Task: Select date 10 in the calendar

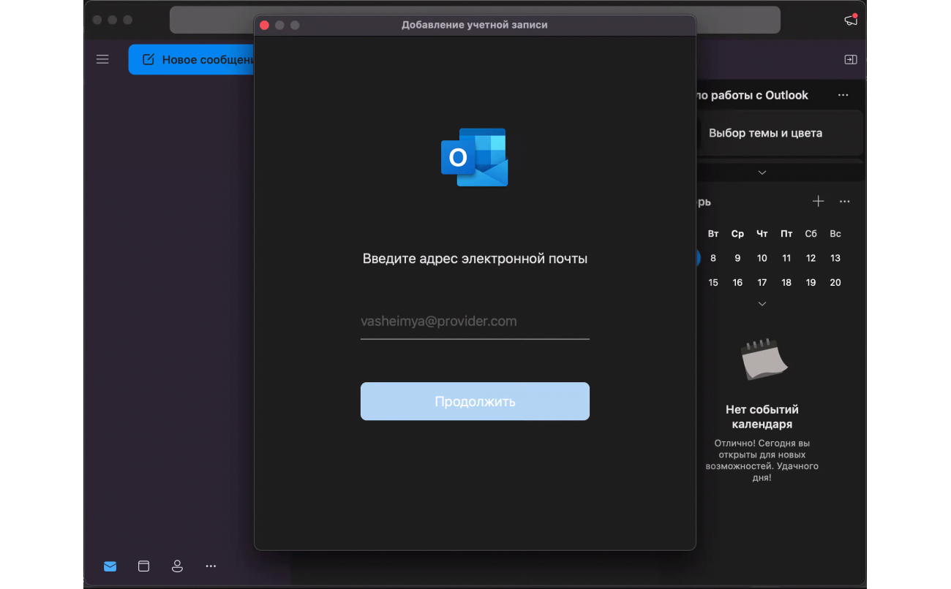Action: point(762,258)
